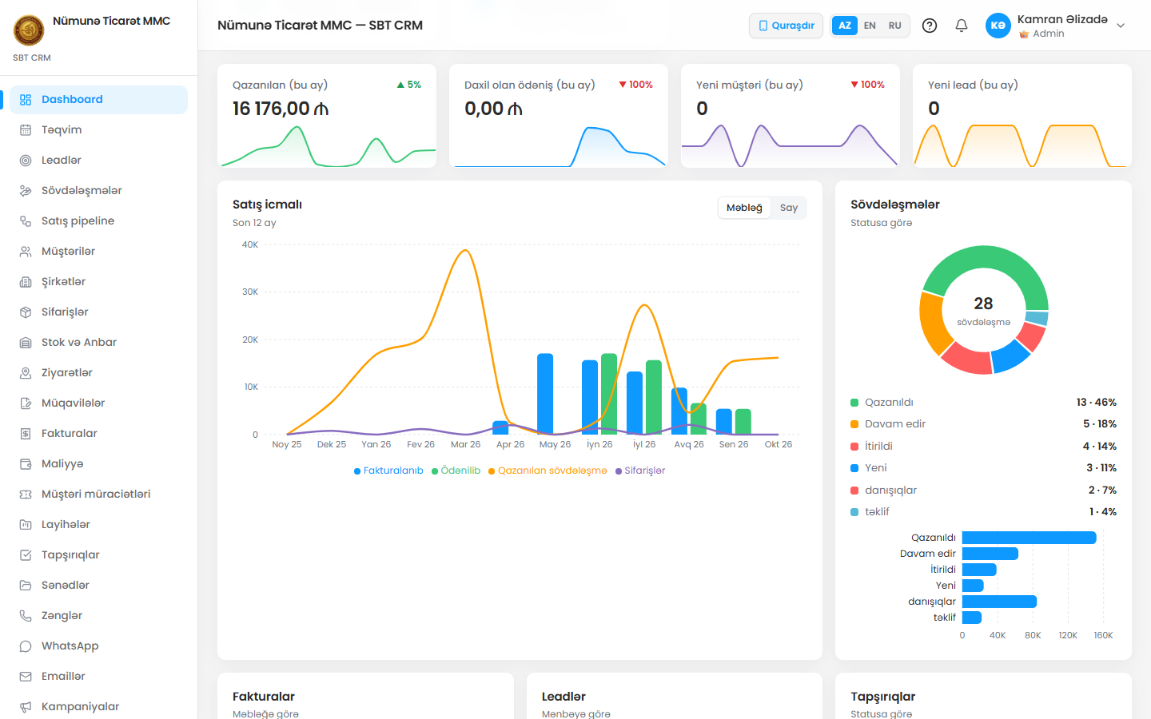Click the Leadlər target icon
The height and width of the screenshot is (719, 1151).
pyautogui.click(x=26, y=161)
